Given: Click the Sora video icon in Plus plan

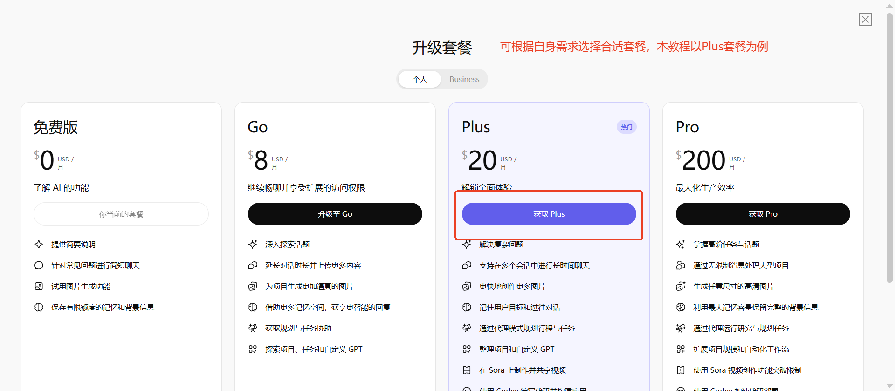Looking at the screenshot, I should (x=467, y=370).
